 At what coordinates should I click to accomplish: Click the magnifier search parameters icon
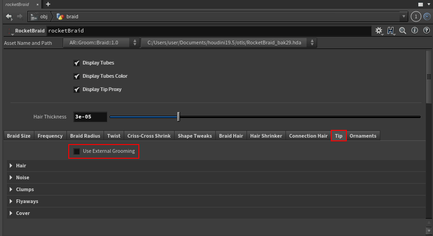click(403, 31)
